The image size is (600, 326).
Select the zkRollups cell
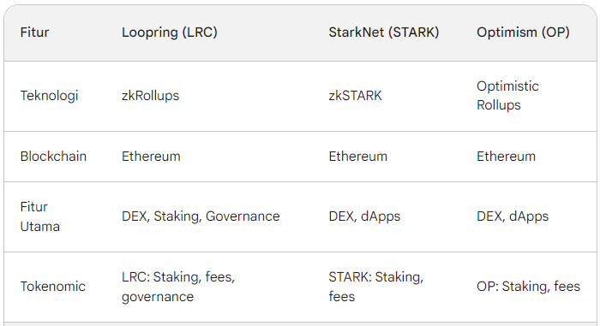pyautogui.click(x=150, y=96)
